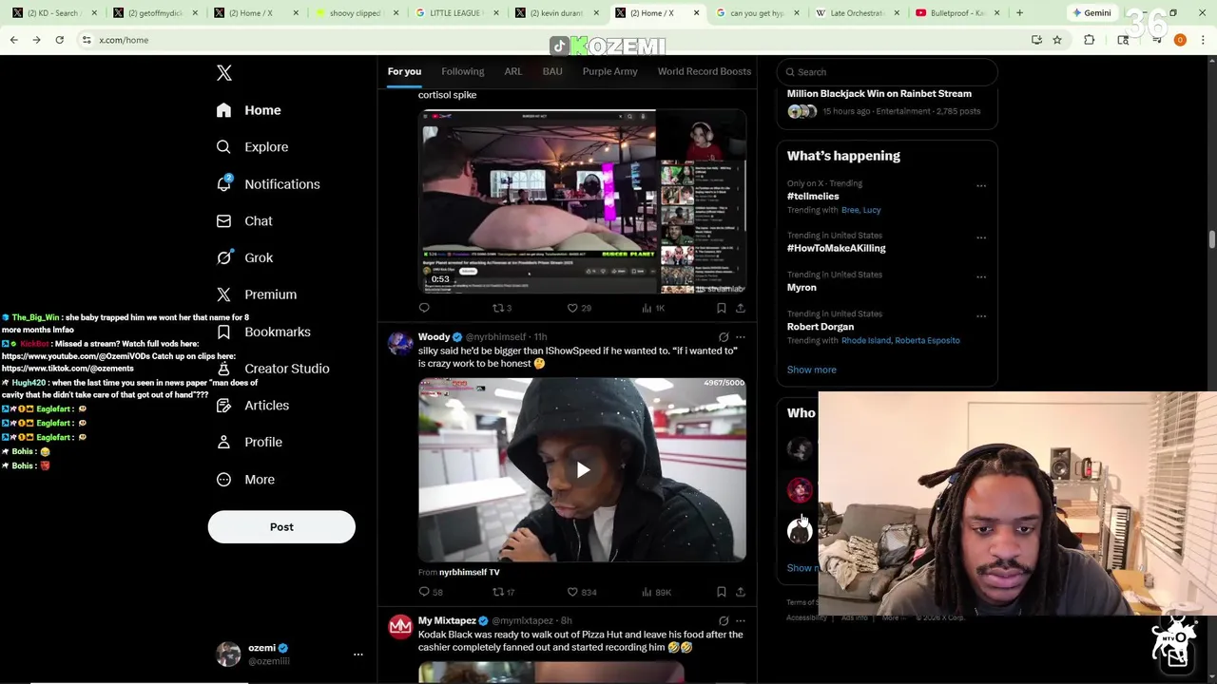Click the address bar x.com/home
This screenshot has width=1217, height=684.
pos(124,40)
